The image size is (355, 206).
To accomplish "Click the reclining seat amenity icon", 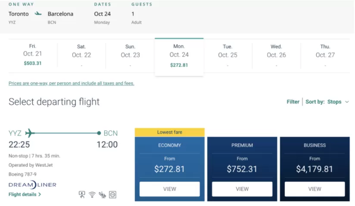I will pyautogui.click(x=103, y=195).
